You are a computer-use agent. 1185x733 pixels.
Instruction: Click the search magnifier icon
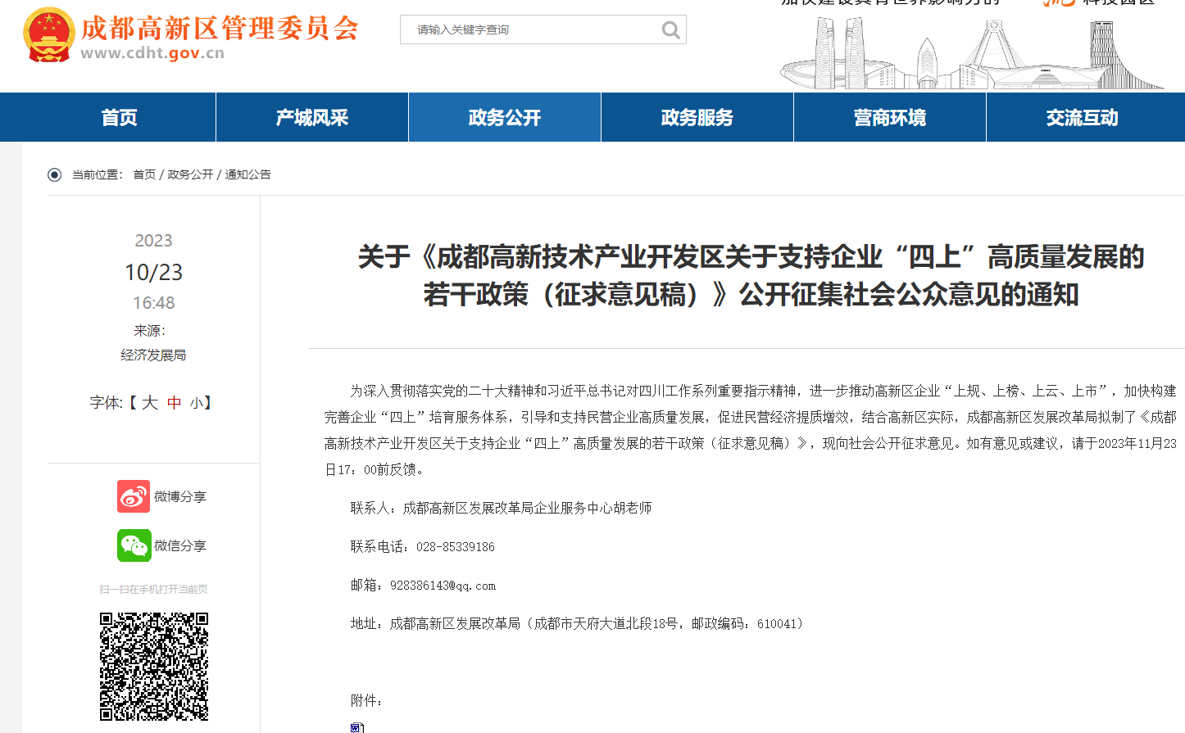pyautogui.click(x=670, y=30)
